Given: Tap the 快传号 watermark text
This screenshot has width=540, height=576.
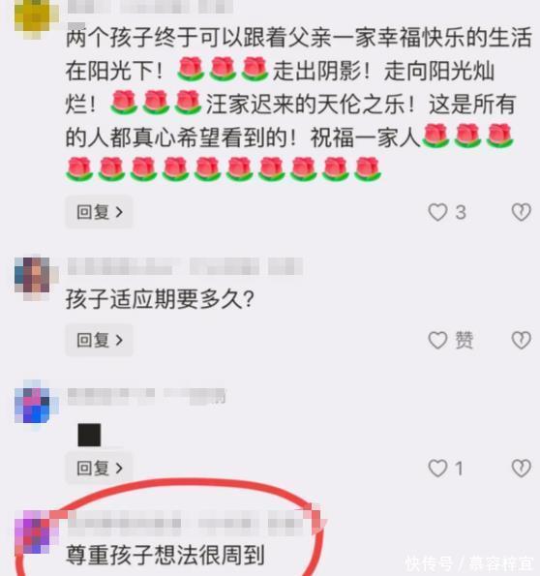Looking at the screenshot, I should (428, 564).
